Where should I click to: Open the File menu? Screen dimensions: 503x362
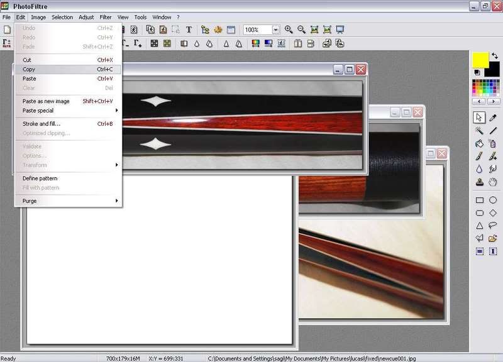[6, 18]
